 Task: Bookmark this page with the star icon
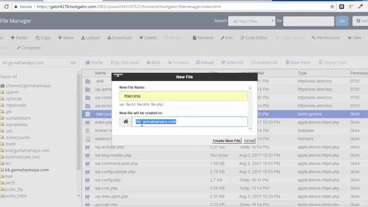[332, 6]
